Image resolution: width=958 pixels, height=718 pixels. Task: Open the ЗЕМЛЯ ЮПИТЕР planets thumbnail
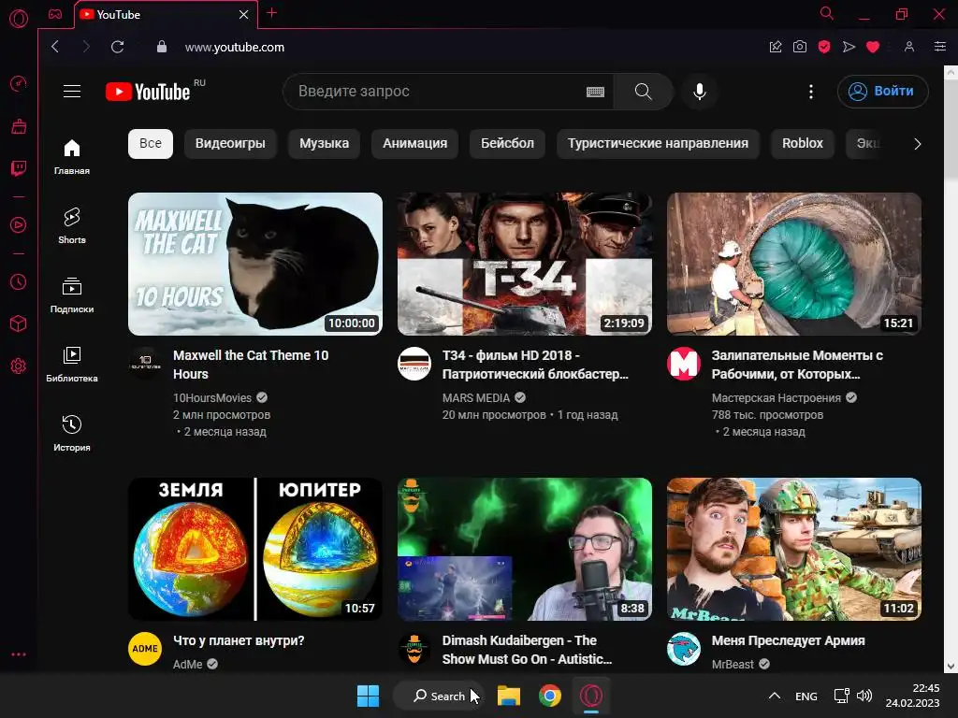pos(255,549)
